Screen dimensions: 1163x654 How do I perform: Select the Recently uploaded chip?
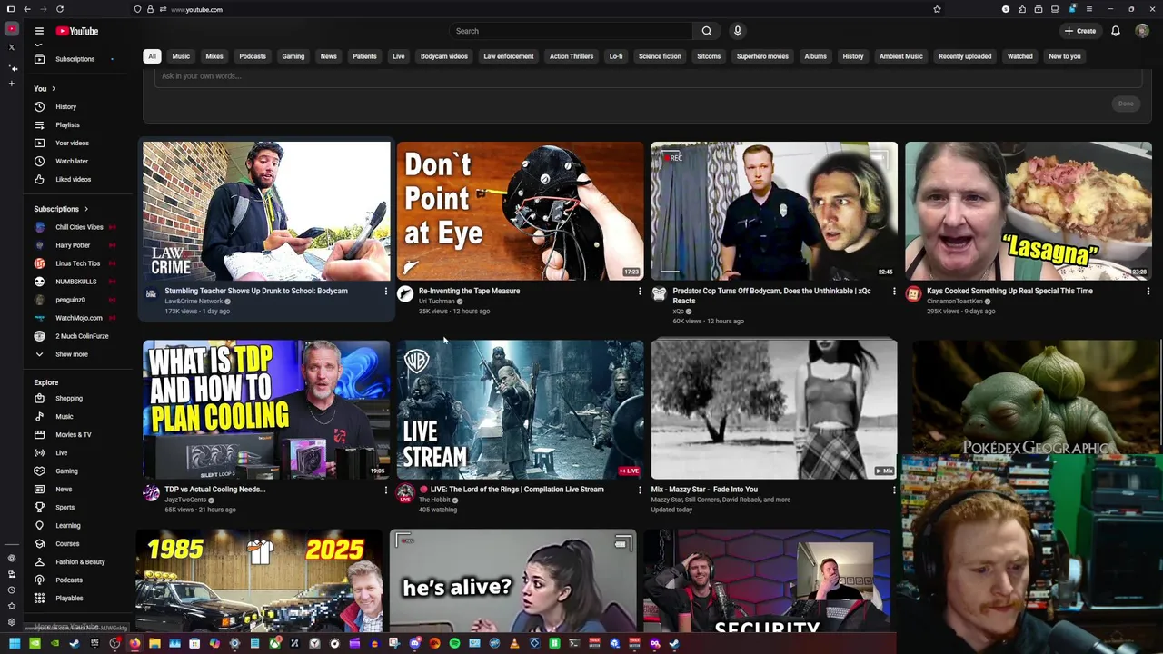tap(965, 56)
